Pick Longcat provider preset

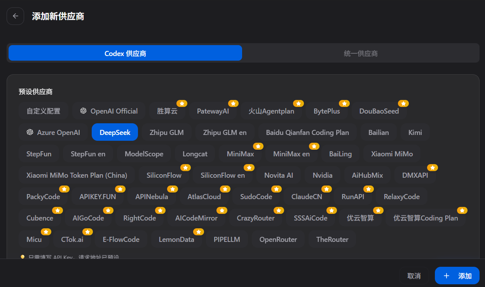(x=195, y=154)
